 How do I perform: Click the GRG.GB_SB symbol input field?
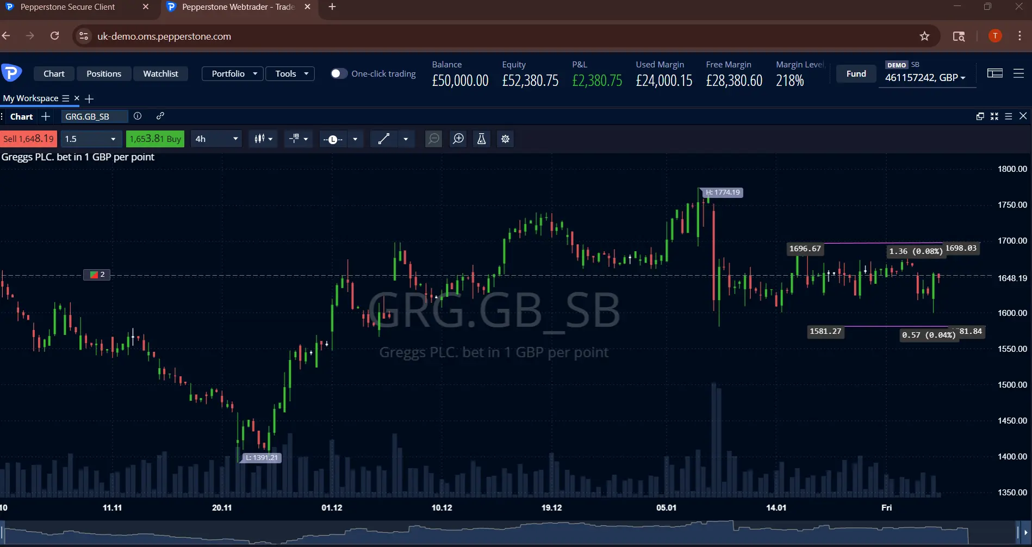94,116
